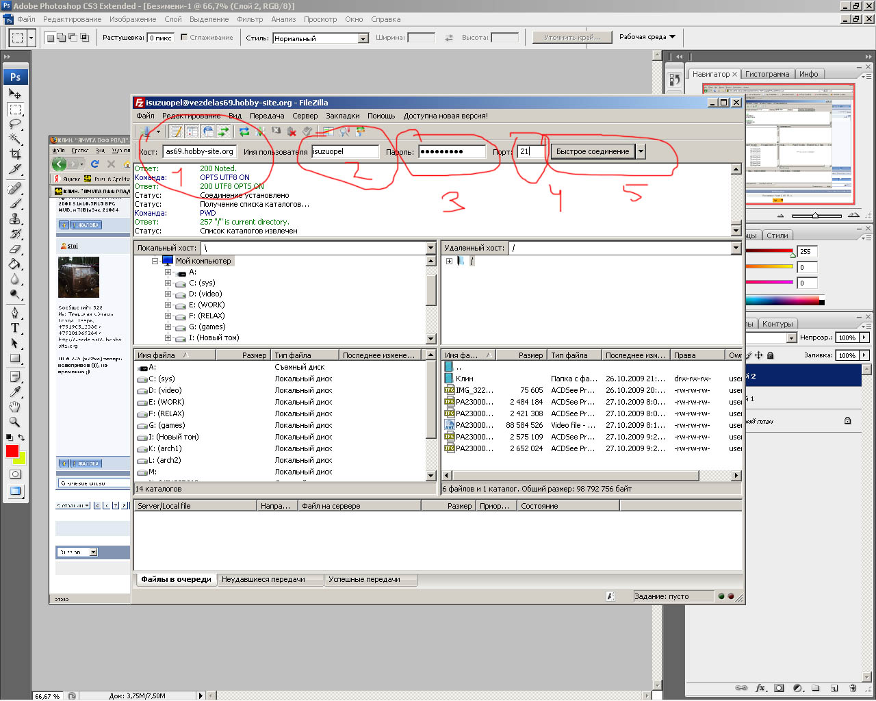Select the Clone Stamp tool
The height and width of the screenshot is (701, 876).
pos(15,219)
